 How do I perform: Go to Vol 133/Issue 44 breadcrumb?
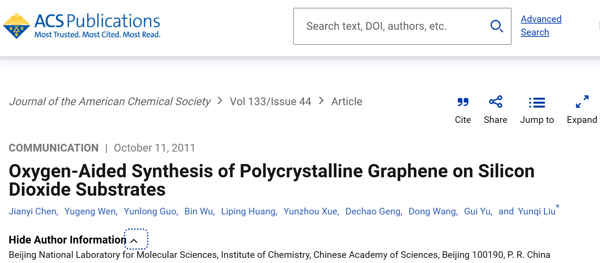pyautogui.click(x=270, y=102)
